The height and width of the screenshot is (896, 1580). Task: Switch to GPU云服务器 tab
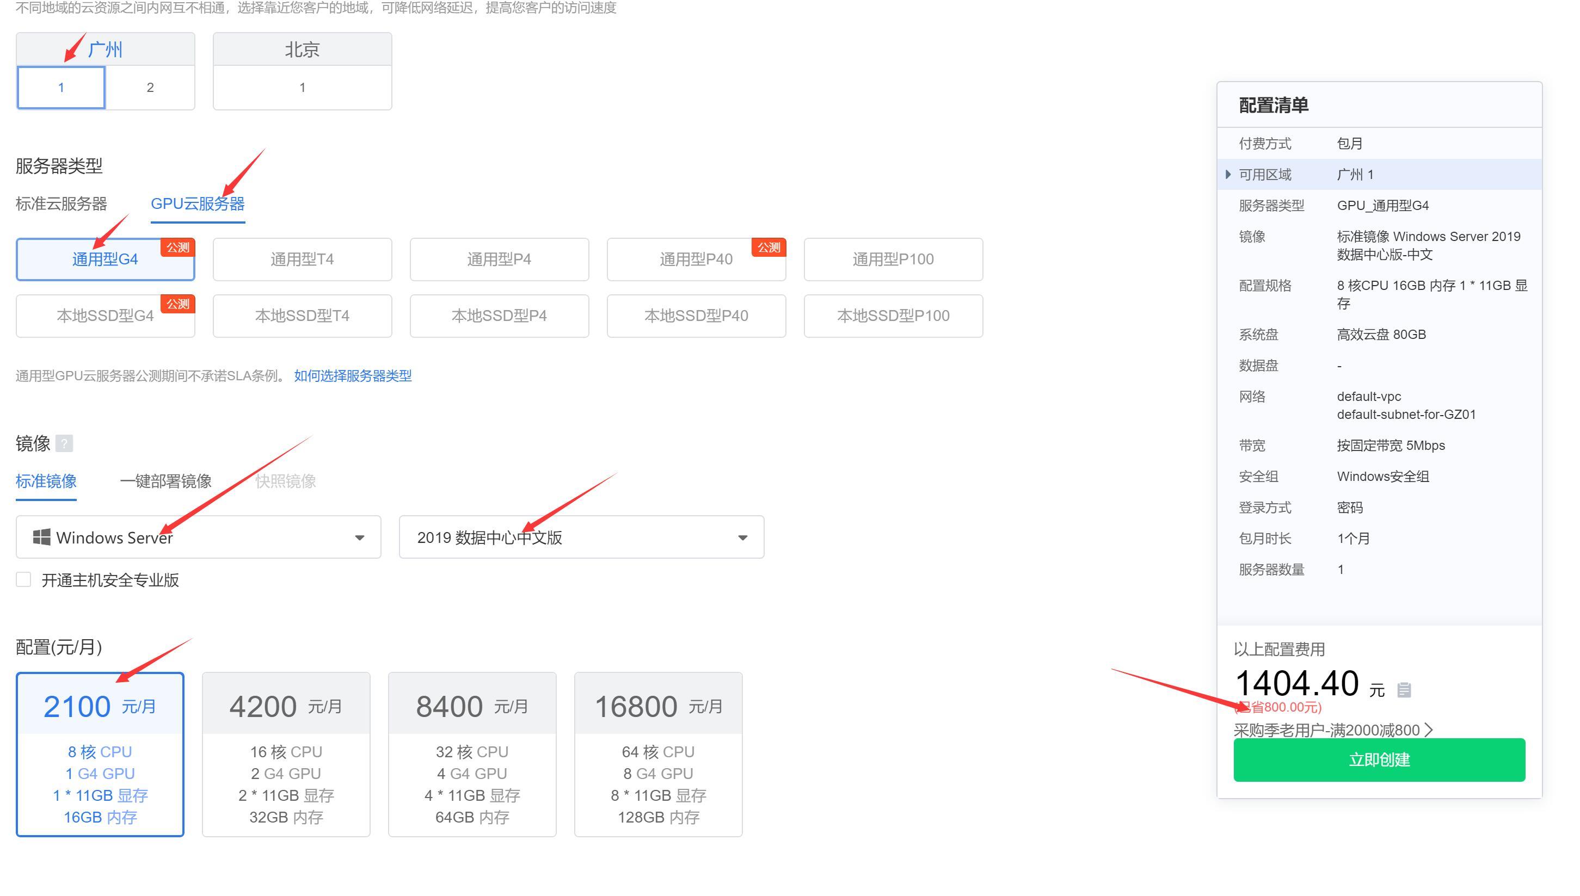pyautogui.click(x=198, y=203)
